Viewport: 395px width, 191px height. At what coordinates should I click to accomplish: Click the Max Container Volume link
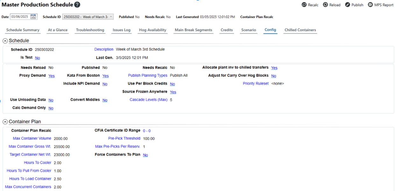[32, 138]
